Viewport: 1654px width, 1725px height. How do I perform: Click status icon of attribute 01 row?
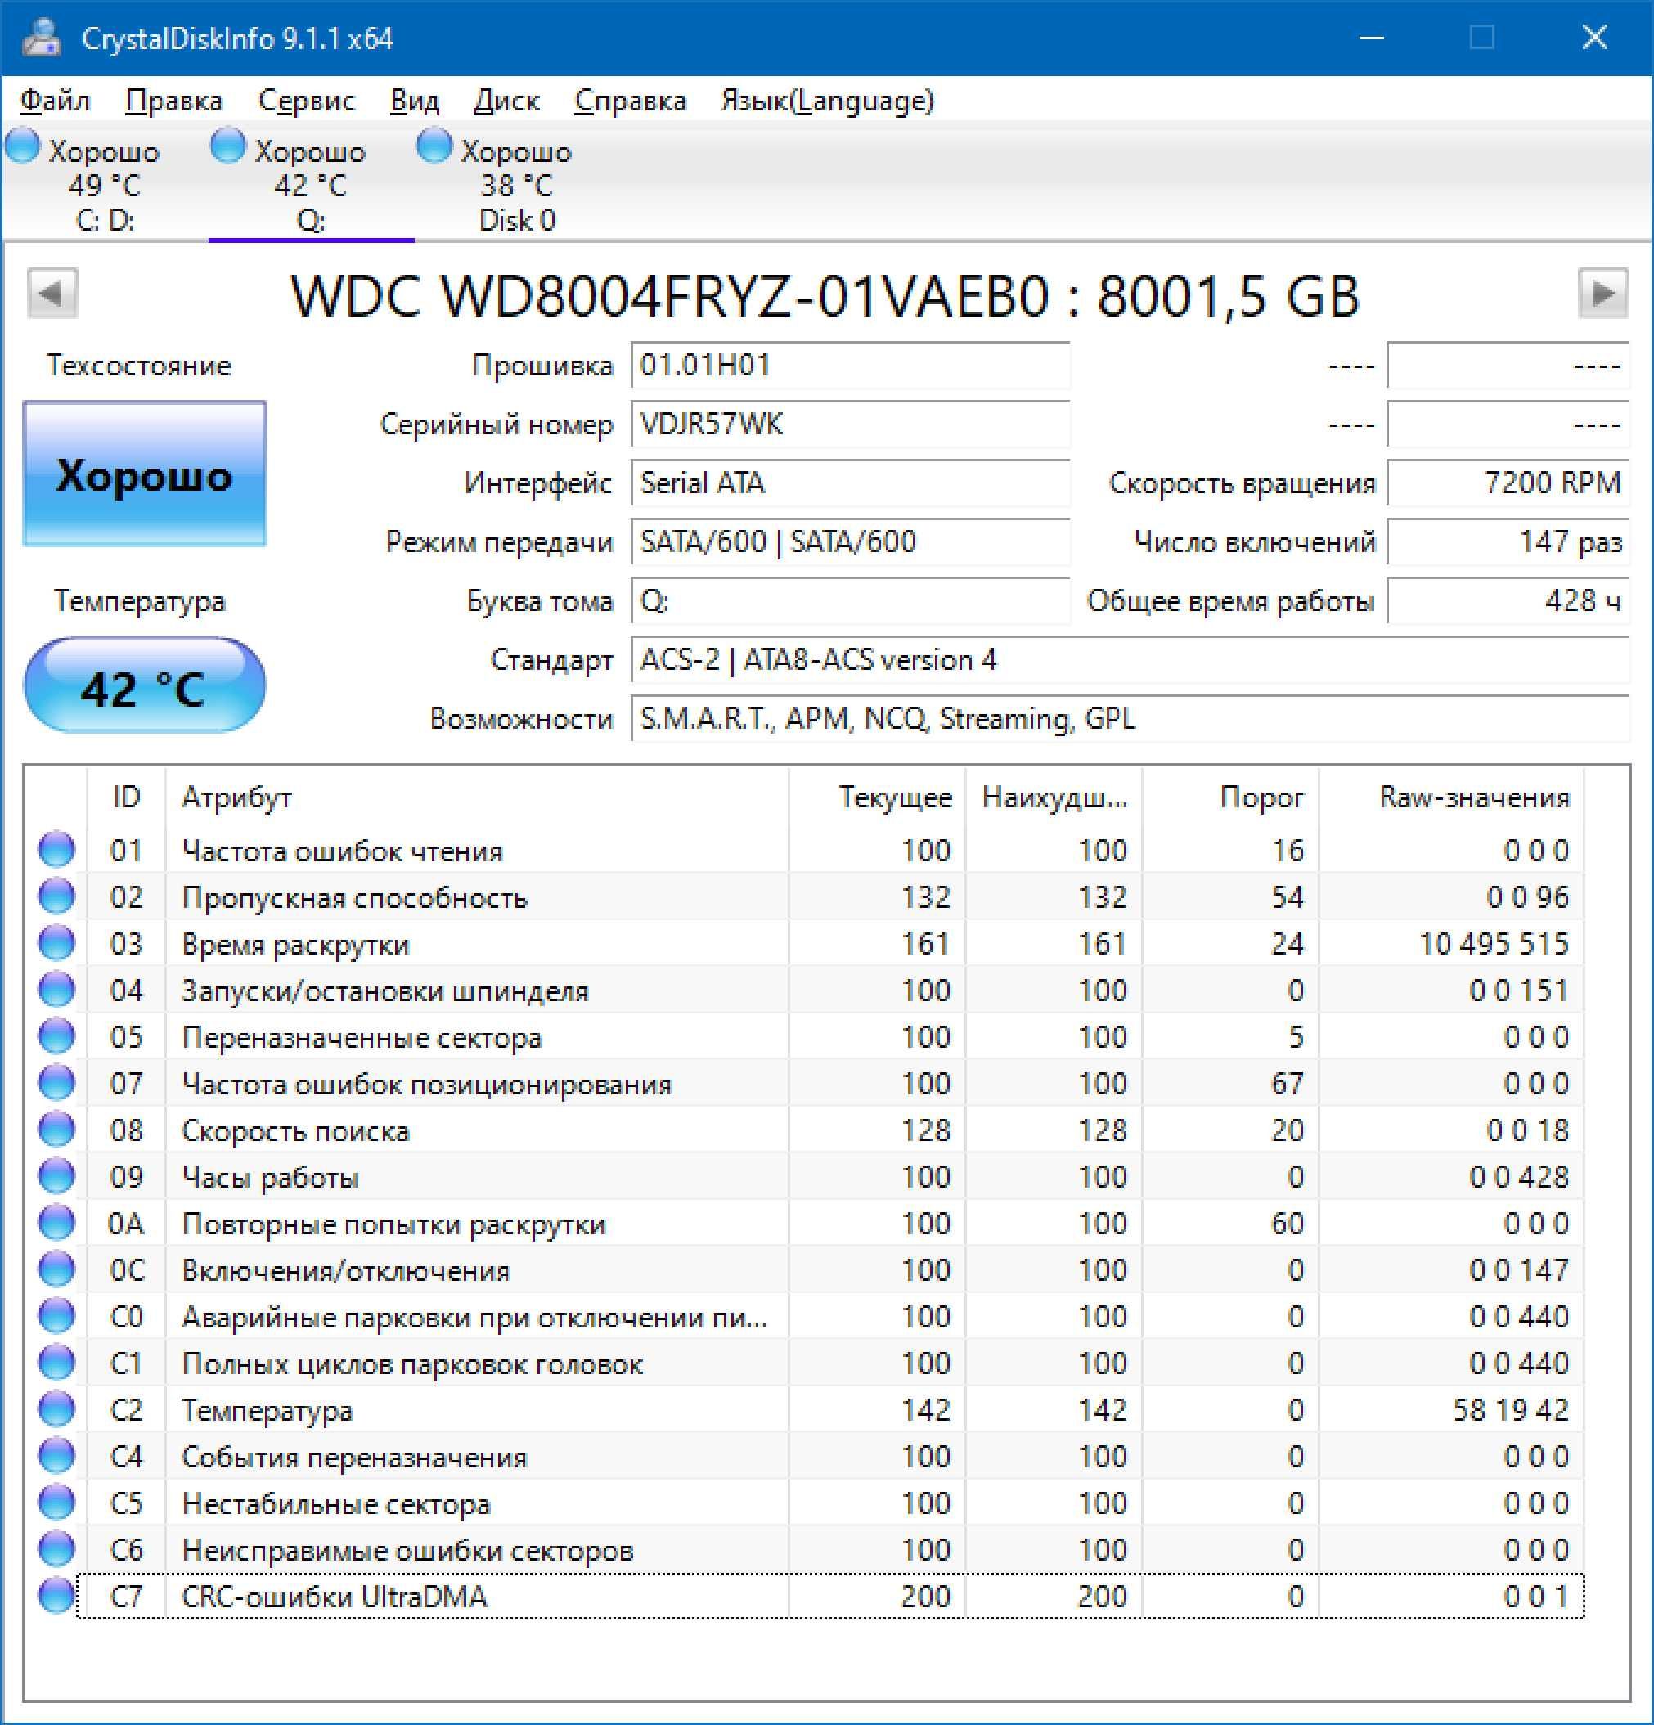[x=56, y=850]
